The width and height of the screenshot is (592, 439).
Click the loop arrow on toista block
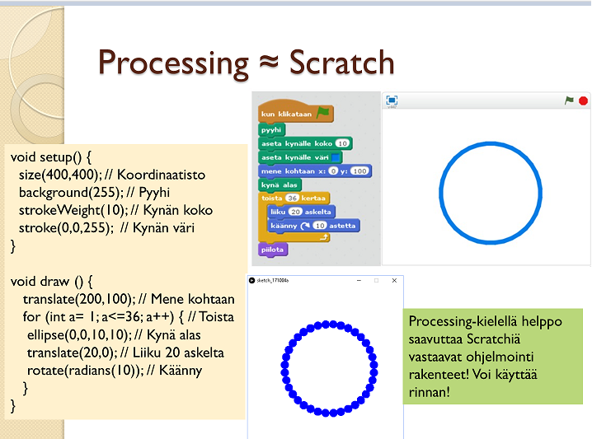pos(323,237)
